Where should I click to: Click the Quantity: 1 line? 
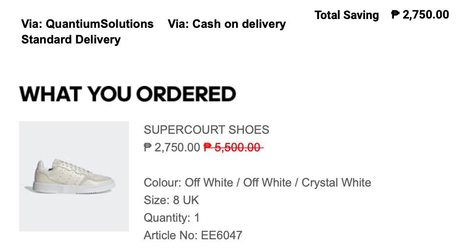[172, 218]
